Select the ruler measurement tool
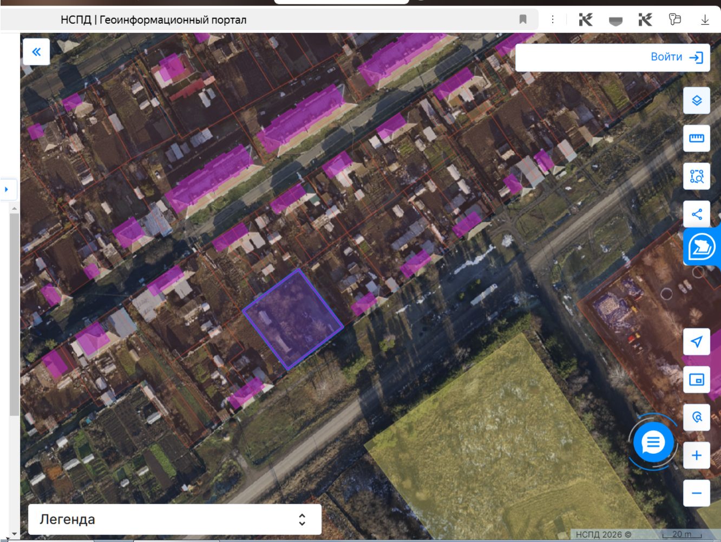The image size is (721, 542). click(697, 138)
